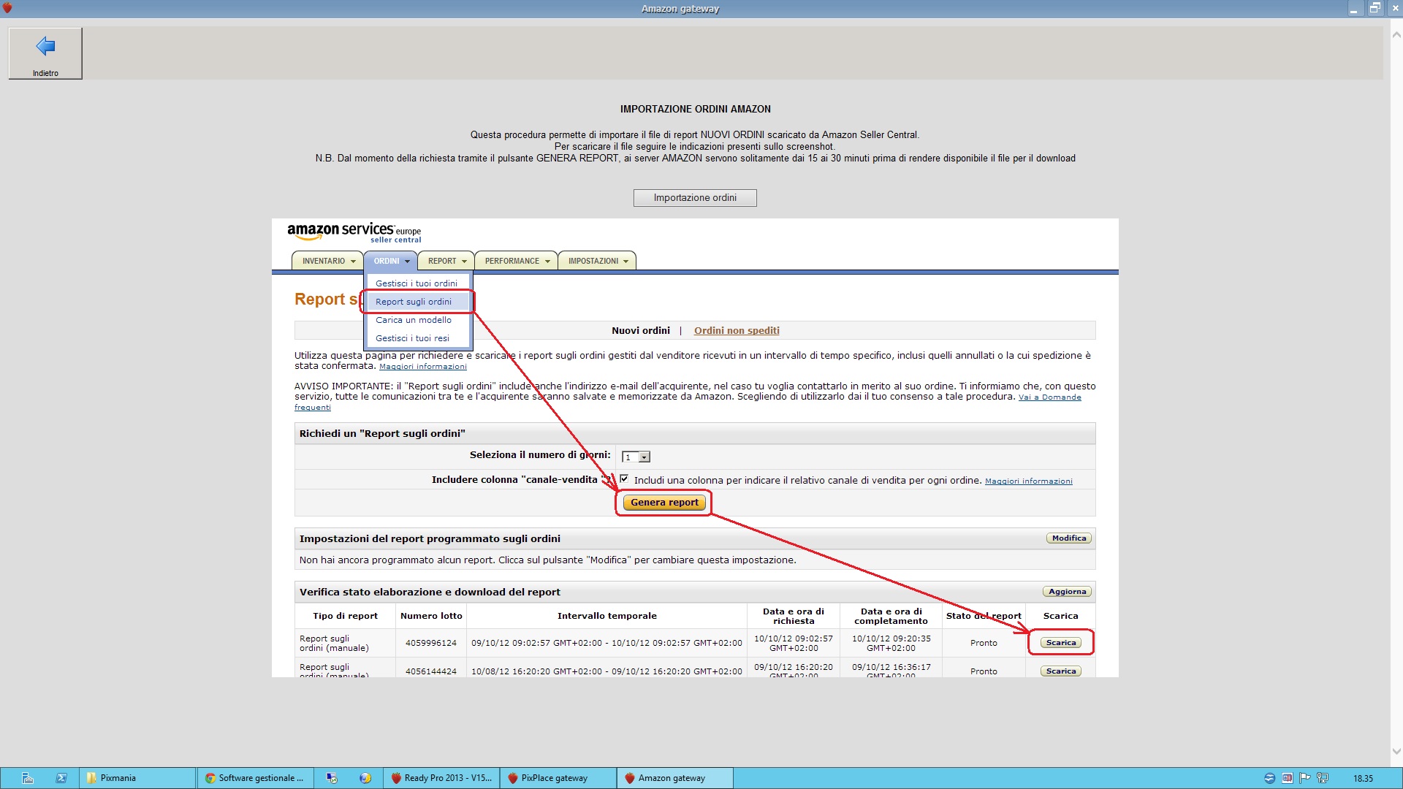
Task: Click the Indietro back arrow icon
Action: click(45, 46)
